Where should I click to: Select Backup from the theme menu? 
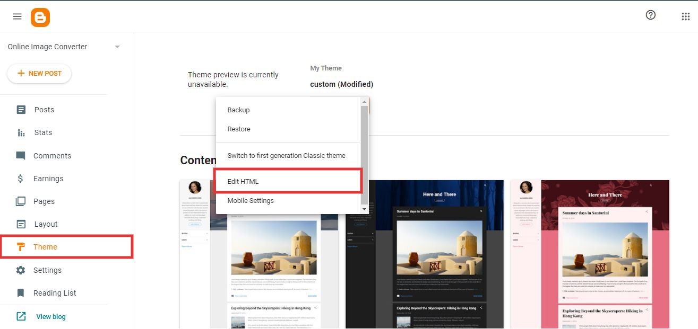tap(238, 110)
